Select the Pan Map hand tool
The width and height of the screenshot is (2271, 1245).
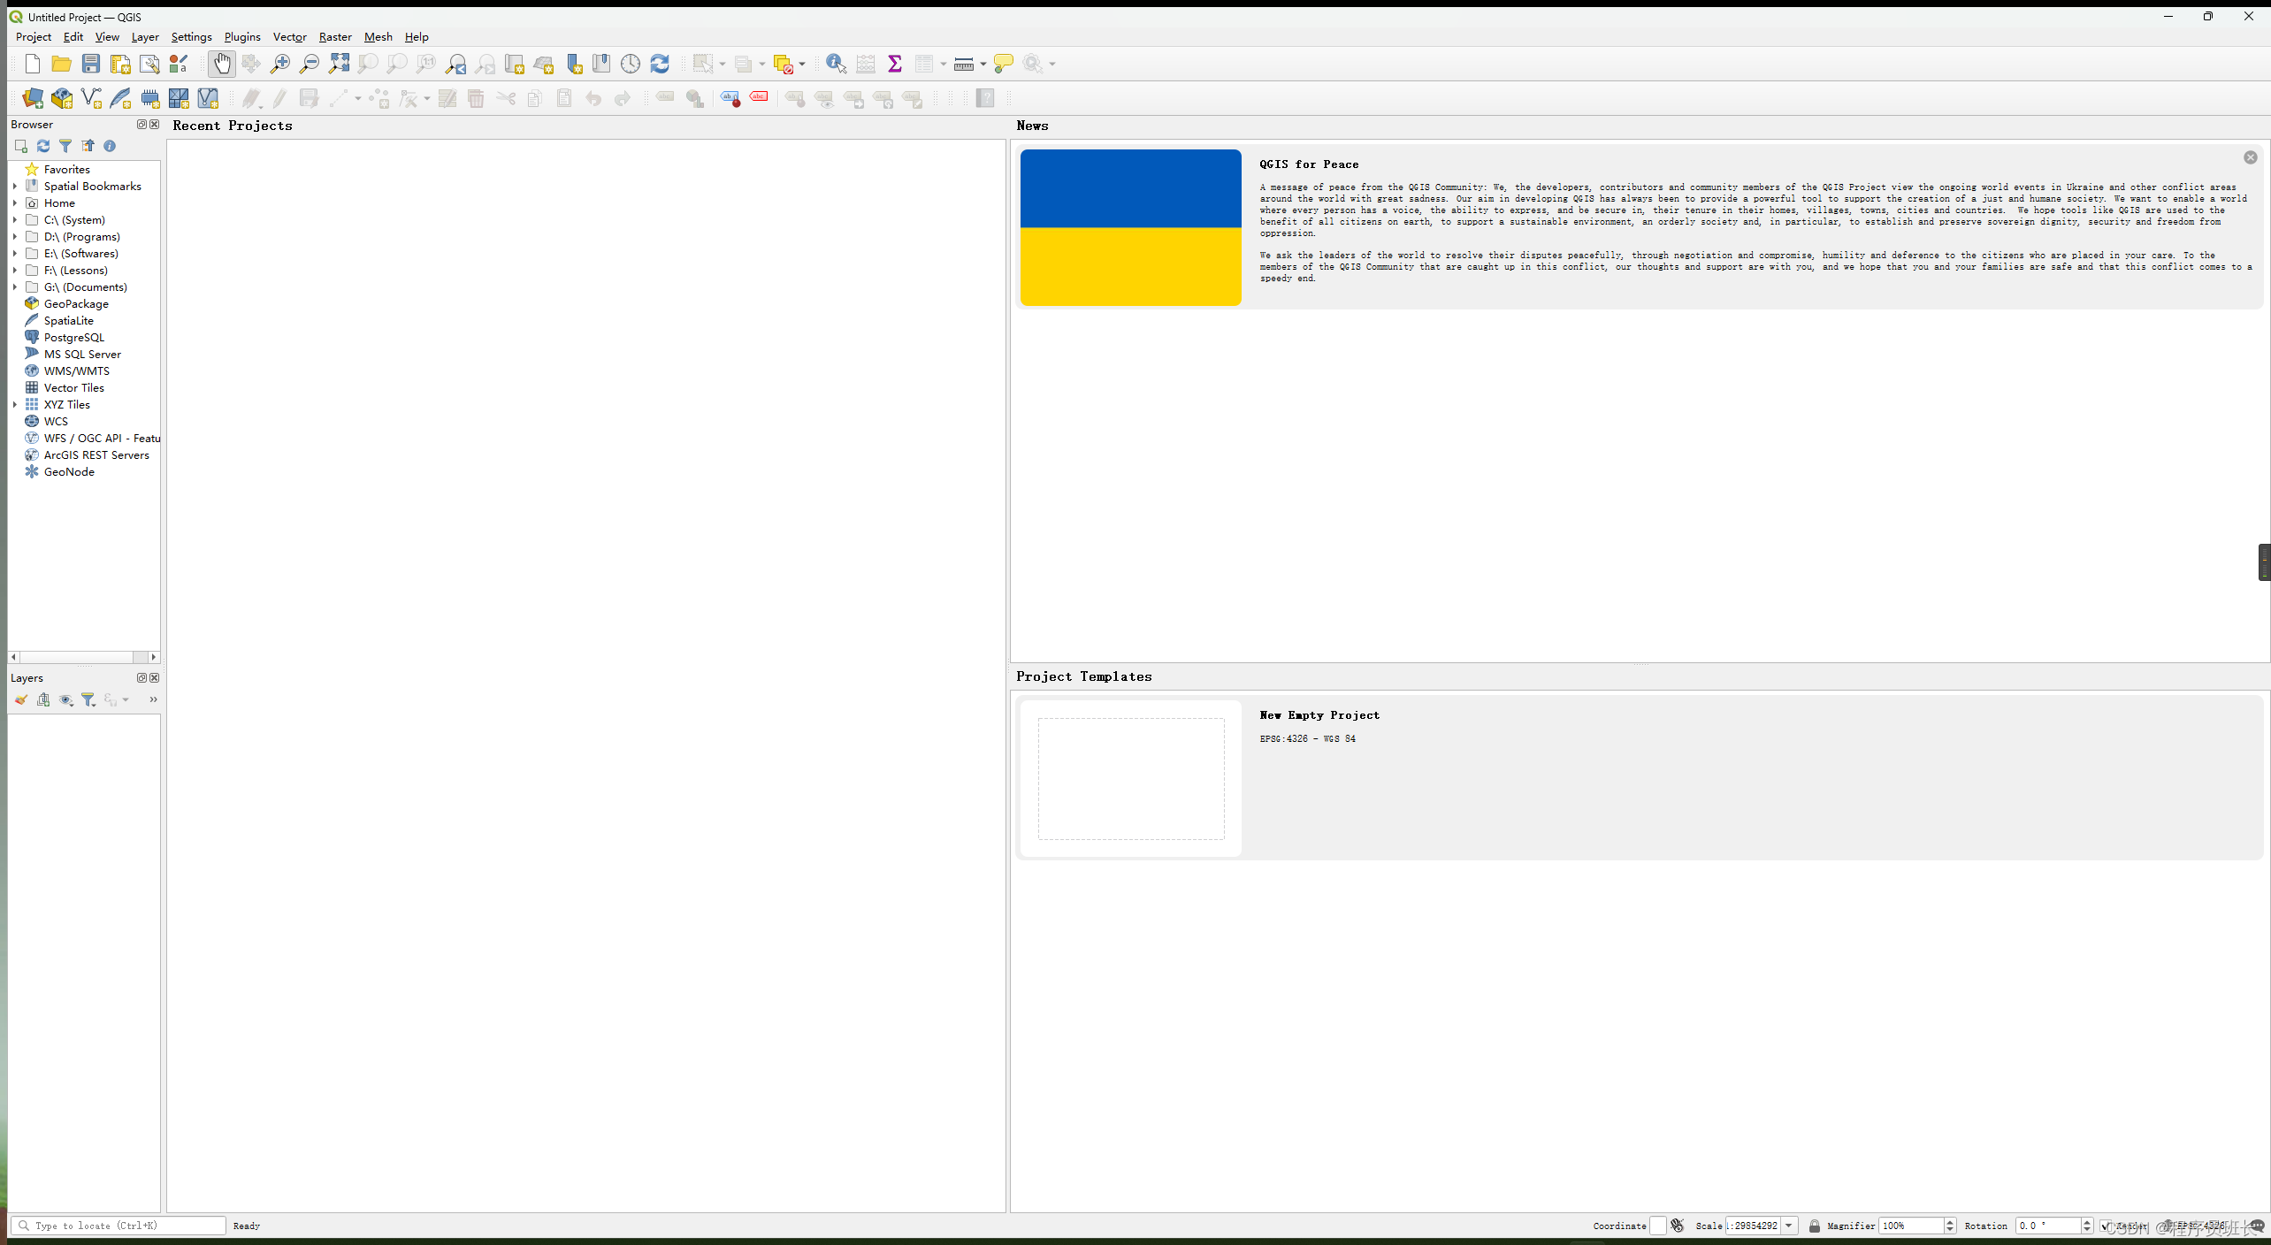222,64
